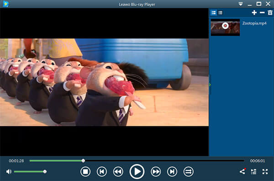
Task: Open the loop/playback mode button
Action: (x=188, y=171)
